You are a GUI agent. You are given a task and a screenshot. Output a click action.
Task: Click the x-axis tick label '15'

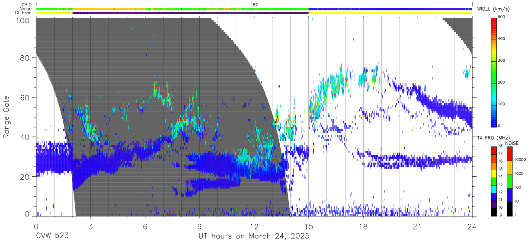pyautogui.click(x=309, y=226)
